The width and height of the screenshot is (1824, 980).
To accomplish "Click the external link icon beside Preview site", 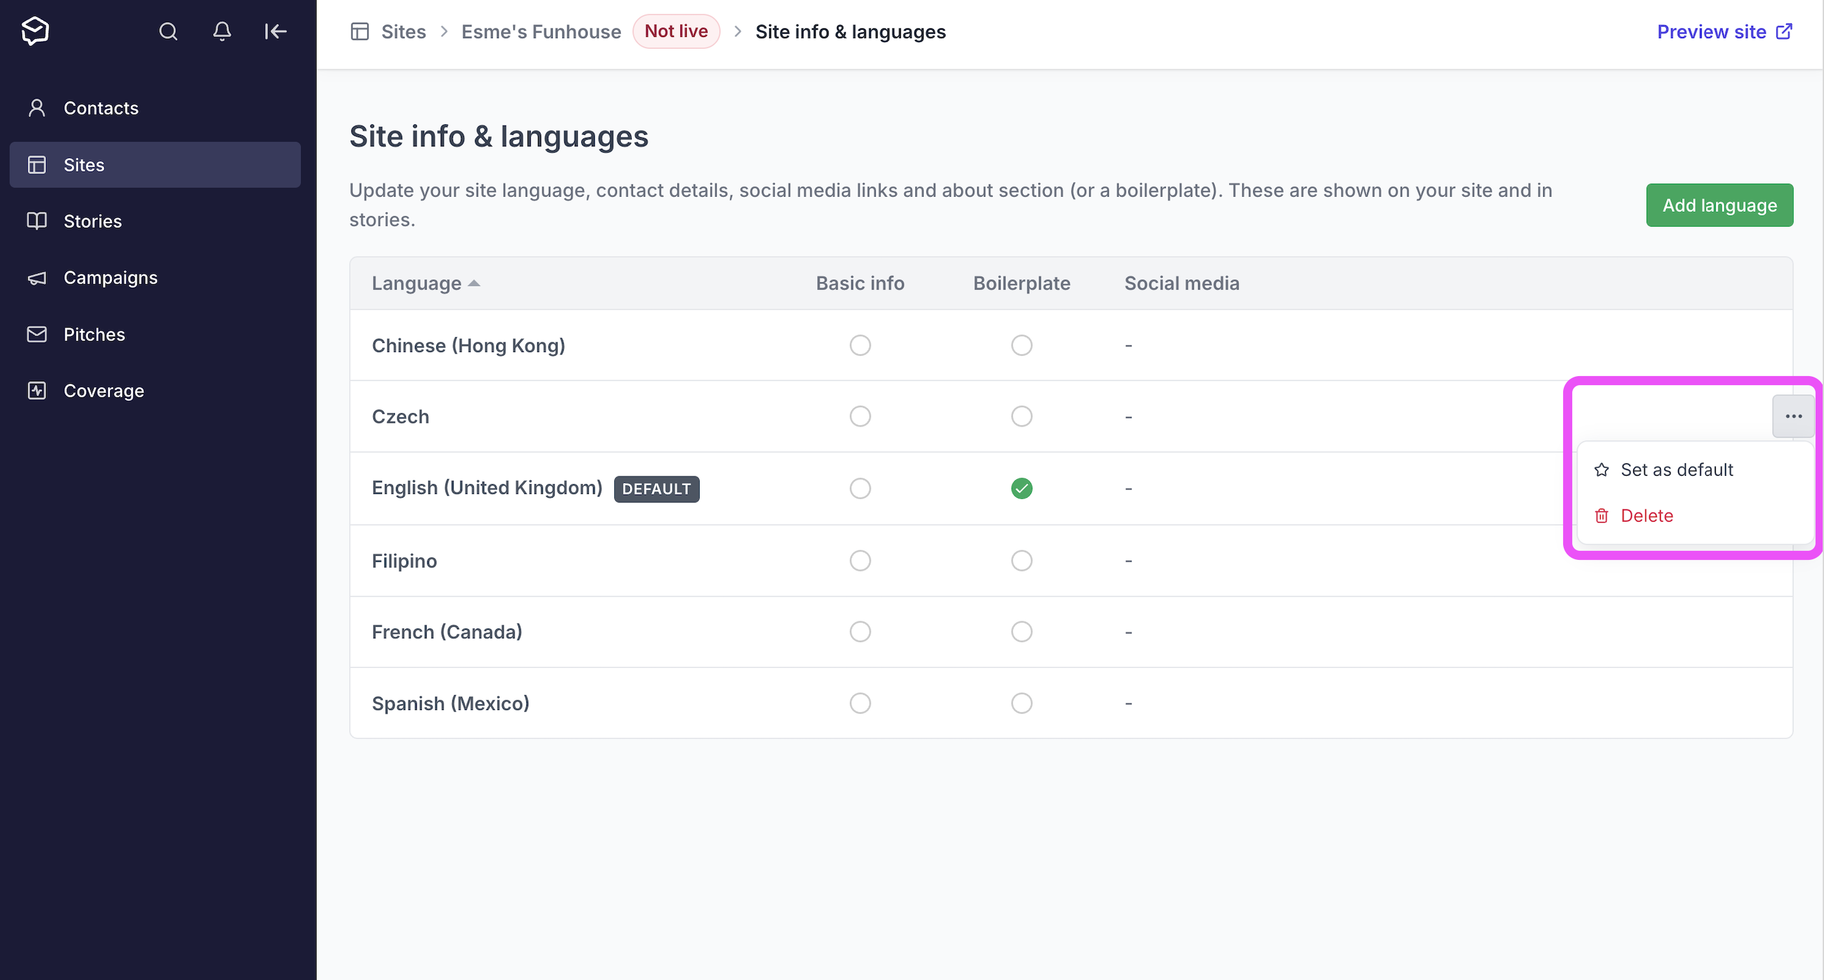I will click(x=1785, y=31).
